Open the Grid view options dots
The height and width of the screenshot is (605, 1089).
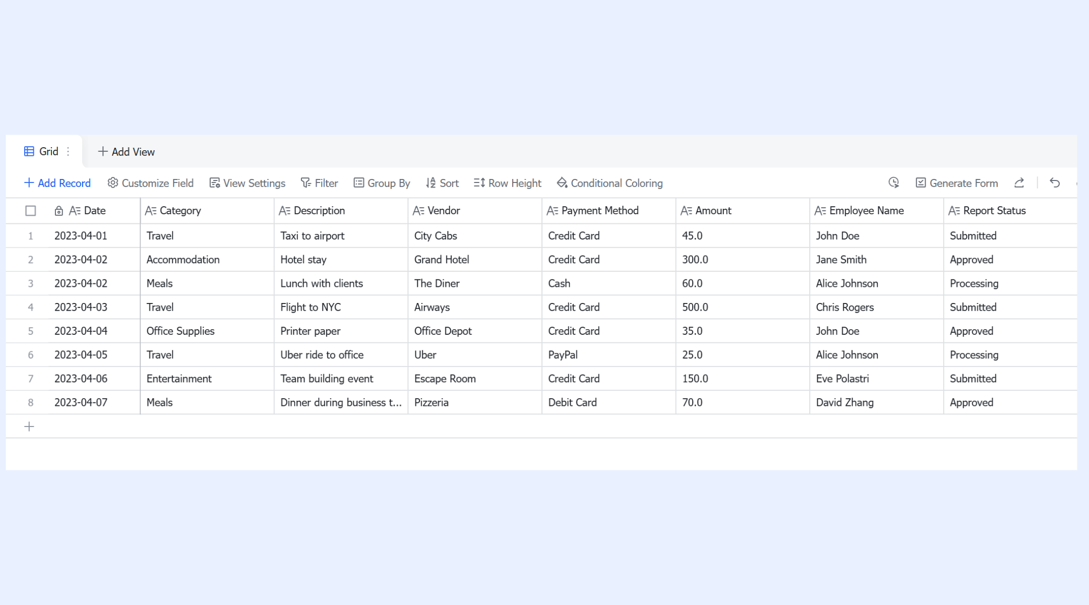tap(68, 151)
